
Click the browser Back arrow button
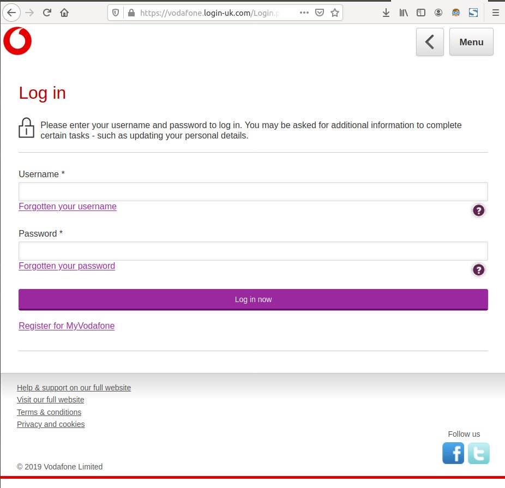point(11,13)
